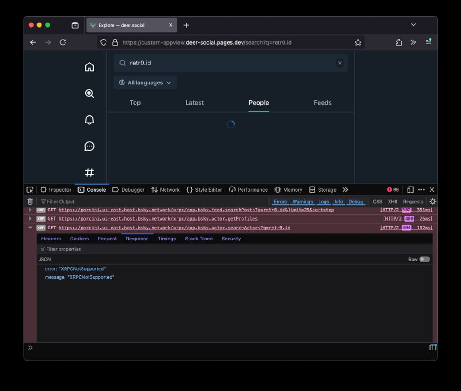Viewport: 461px width, 391px height.
Task: Open the deer.social Home icon
Action: point(89,67)
